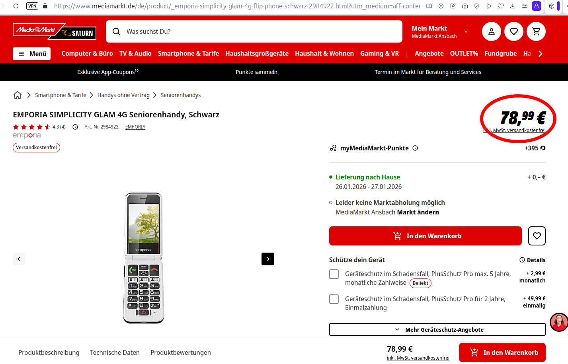
Task: Add product to wishlist heart button
Action: pyautogui.click(x=537, y=236)
